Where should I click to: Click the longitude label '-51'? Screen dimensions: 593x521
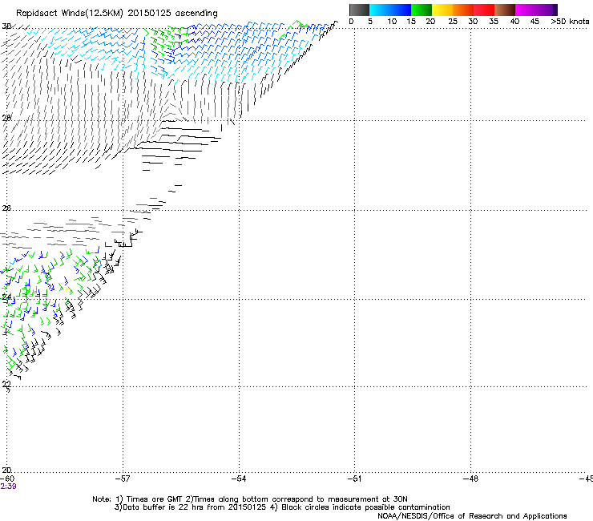(x=354, y=479)
